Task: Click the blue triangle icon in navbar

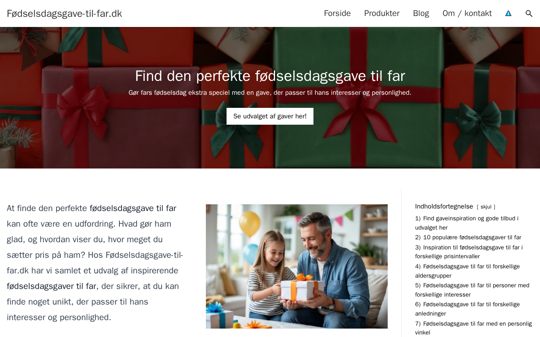Action: [508, 13]
